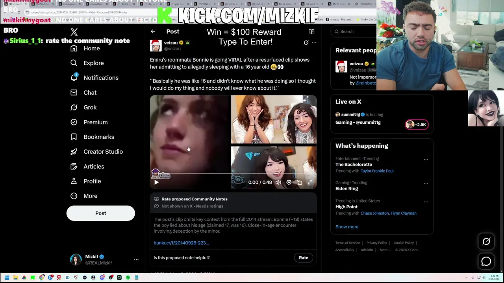Click the +2.5K listeners badge
The image size is (504, 283).
(416, 125)
